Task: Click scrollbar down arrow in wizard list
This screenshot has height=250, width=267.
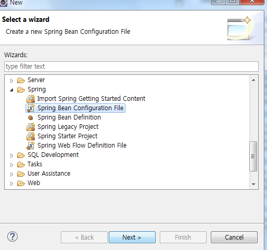Action: click(253, 184)
